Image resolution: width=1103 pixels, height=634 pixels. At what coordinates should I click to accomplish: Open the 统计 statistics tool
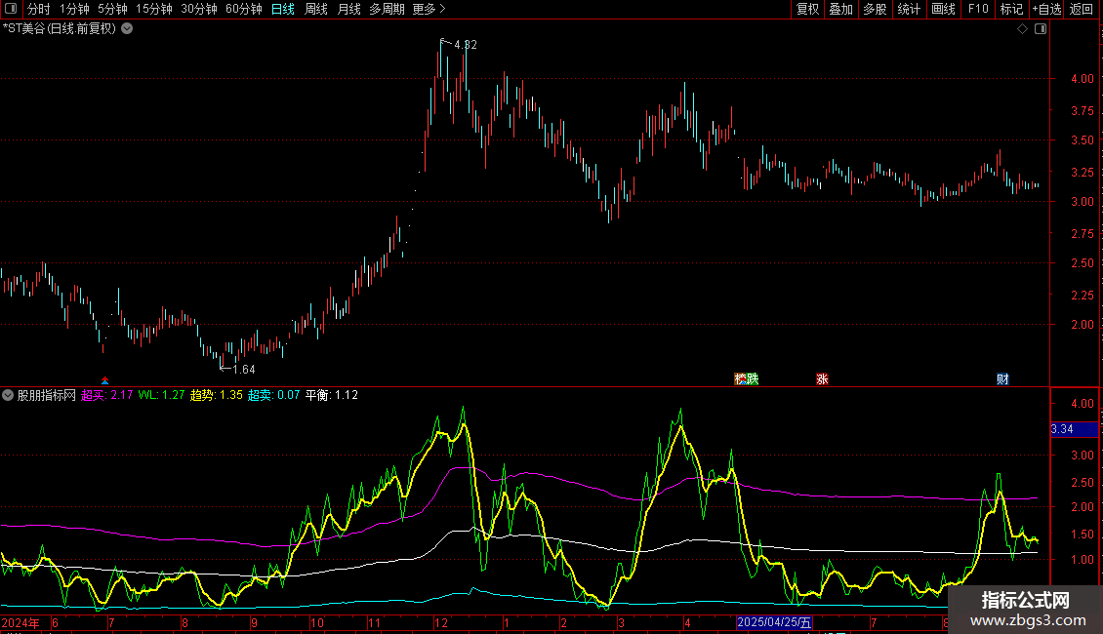coord(909,9)
